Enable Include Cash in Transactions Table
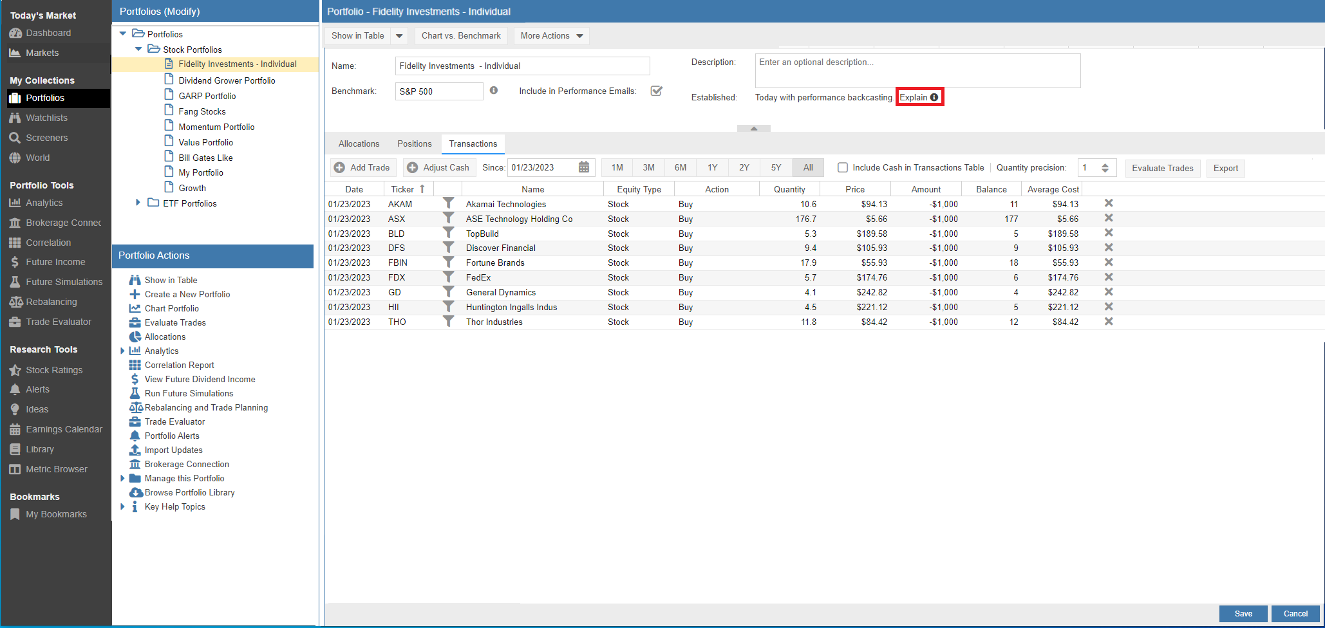Image resolution: width=1325 pixels, height=628 pixels. click(842, 167)
